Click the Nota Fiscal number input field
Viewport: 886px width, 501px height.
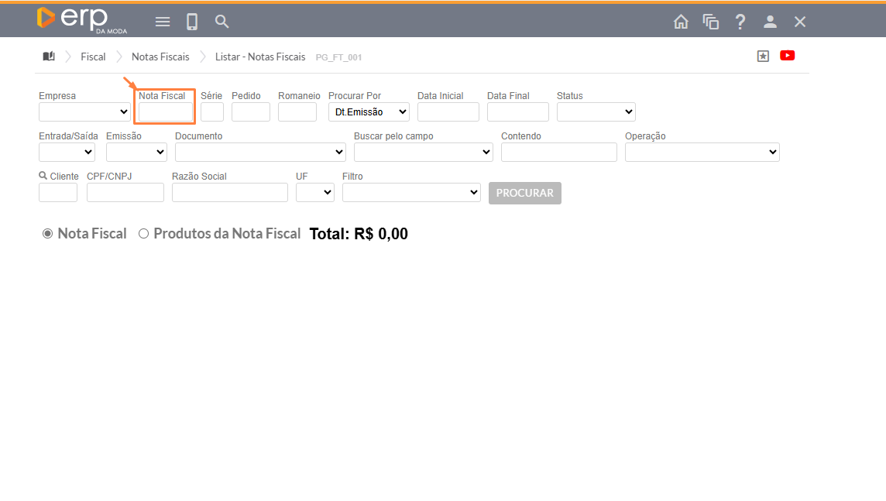click(x=165, y=112)
